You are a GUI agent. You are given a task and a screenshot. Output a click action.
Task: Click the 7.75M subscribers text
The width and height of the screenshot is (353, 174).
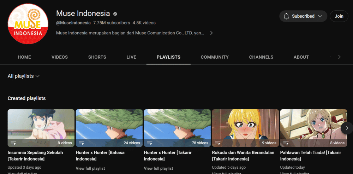click(x=112, y=23)
